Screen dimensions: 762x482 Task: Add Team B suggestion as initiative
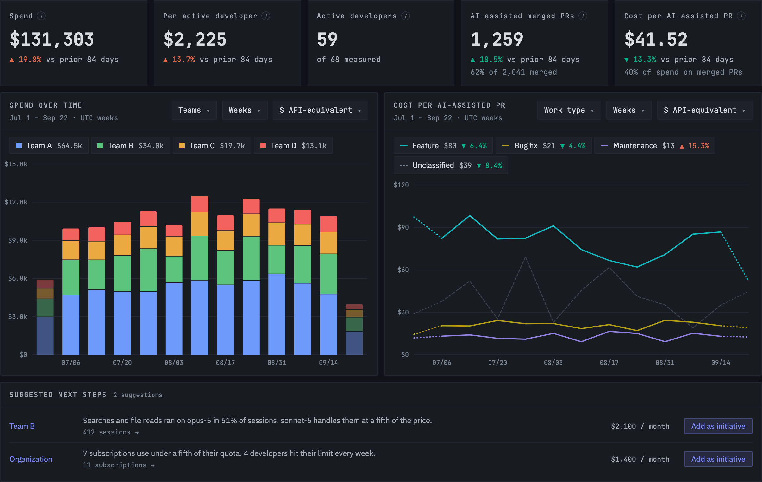[718, 426]
